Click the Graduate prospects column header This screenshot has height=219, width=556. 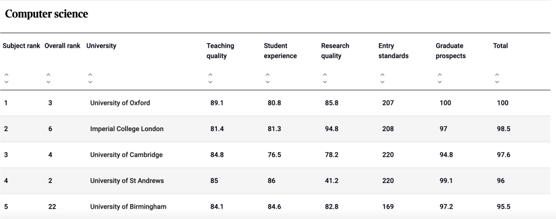[x=450, y=51]
